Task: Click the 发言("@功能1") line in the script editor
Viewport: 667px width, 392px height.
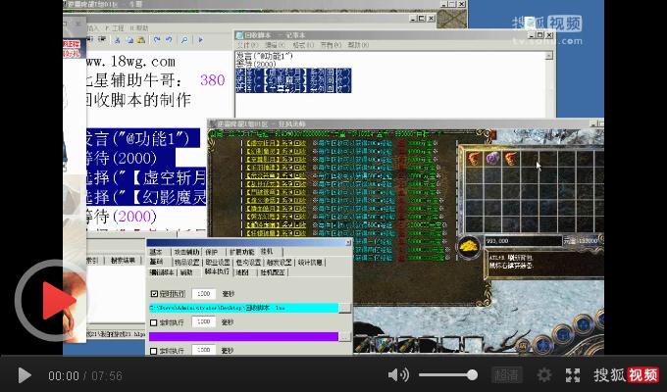Action: [x=137, y=138]
